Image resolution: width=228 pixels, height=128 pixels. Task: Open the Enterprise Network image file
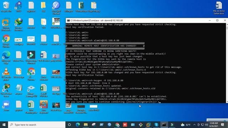[81, 109]
